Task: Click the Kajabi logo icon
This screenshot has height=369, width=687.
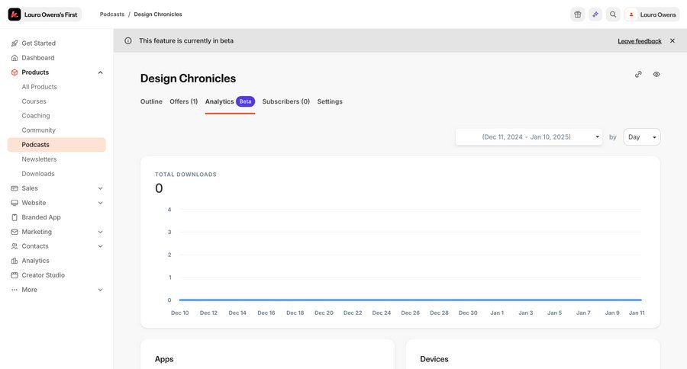Action: tap(15, 14)
